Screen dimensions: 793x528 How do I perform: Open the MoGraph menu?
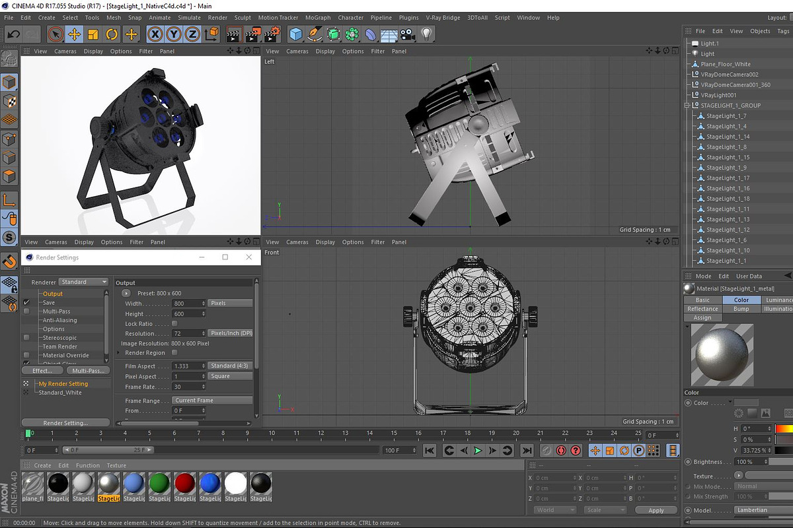[318, 18]
